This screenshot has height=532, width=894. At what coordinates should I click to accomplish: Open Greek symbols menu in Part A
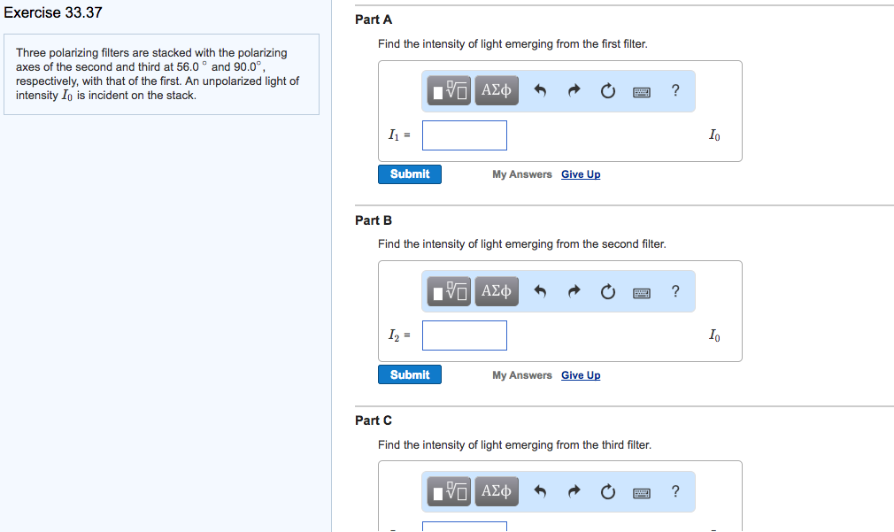pos(497,90)
